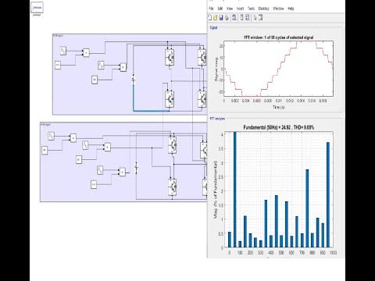Select the '>' relational operator in H-Bridge1
The image size is (375, 281).
click(123, 67)
